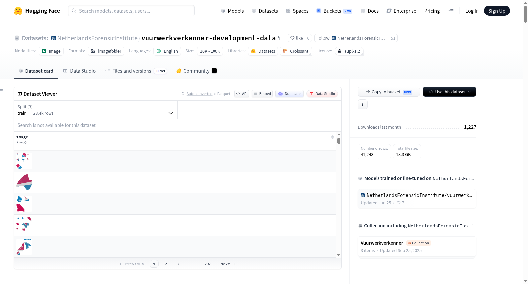Open the Files and versions tab

pyautogui.click(x=136, y=71)
